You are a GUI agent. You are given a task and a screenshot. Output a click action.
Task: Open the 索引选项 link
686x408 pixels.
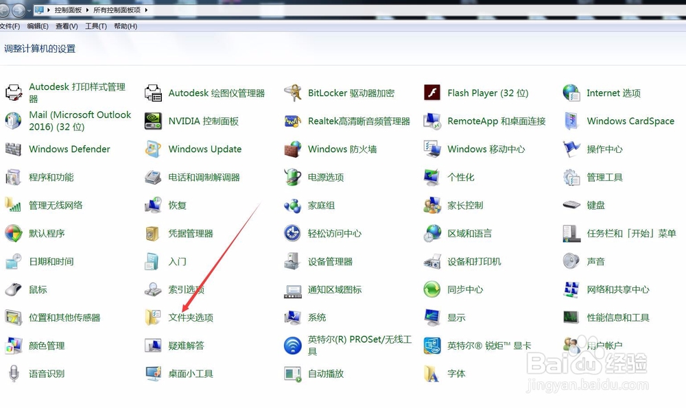pyautogui.click(x=187, y=289)
